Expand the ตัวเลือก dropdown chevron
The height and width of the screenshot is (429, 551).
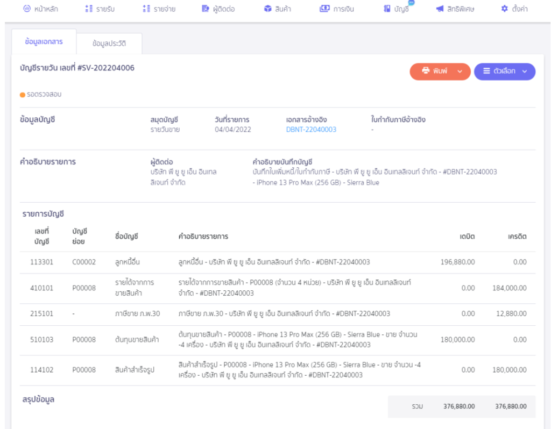525,71
